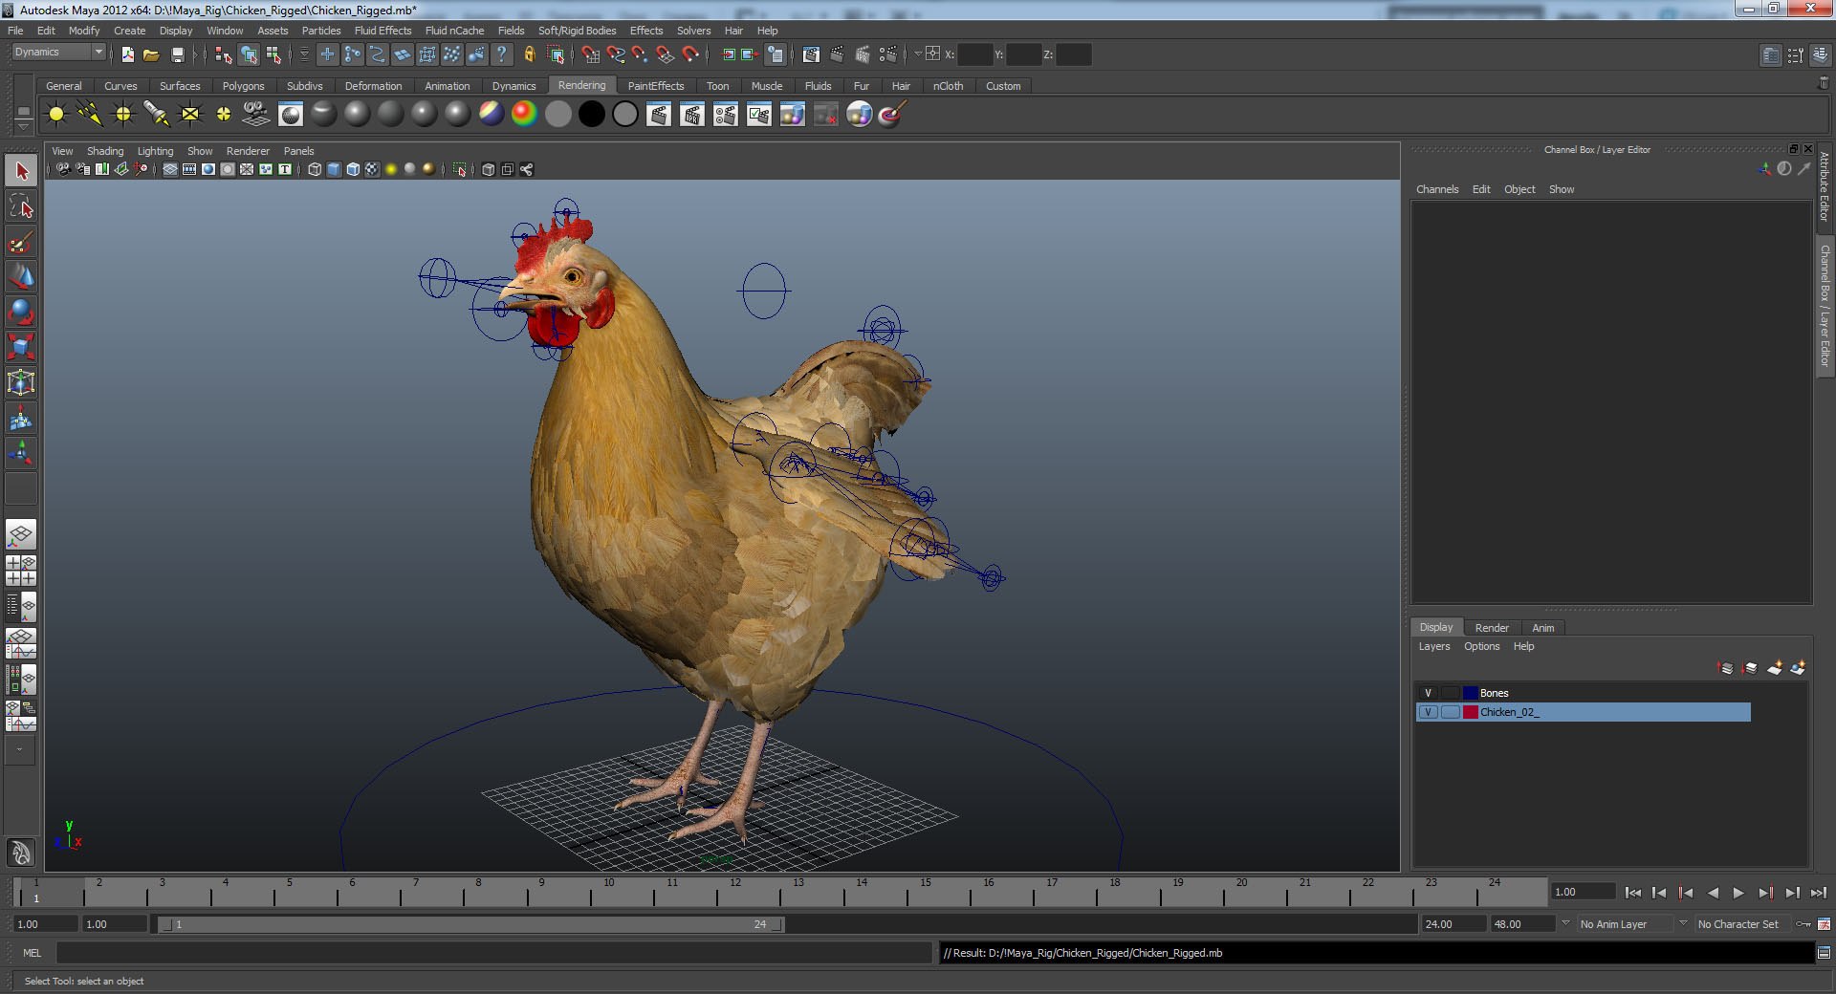This screenshot has width=1836, height=994.
Task: Open Render Settings on status line
Action: [887, 54]
